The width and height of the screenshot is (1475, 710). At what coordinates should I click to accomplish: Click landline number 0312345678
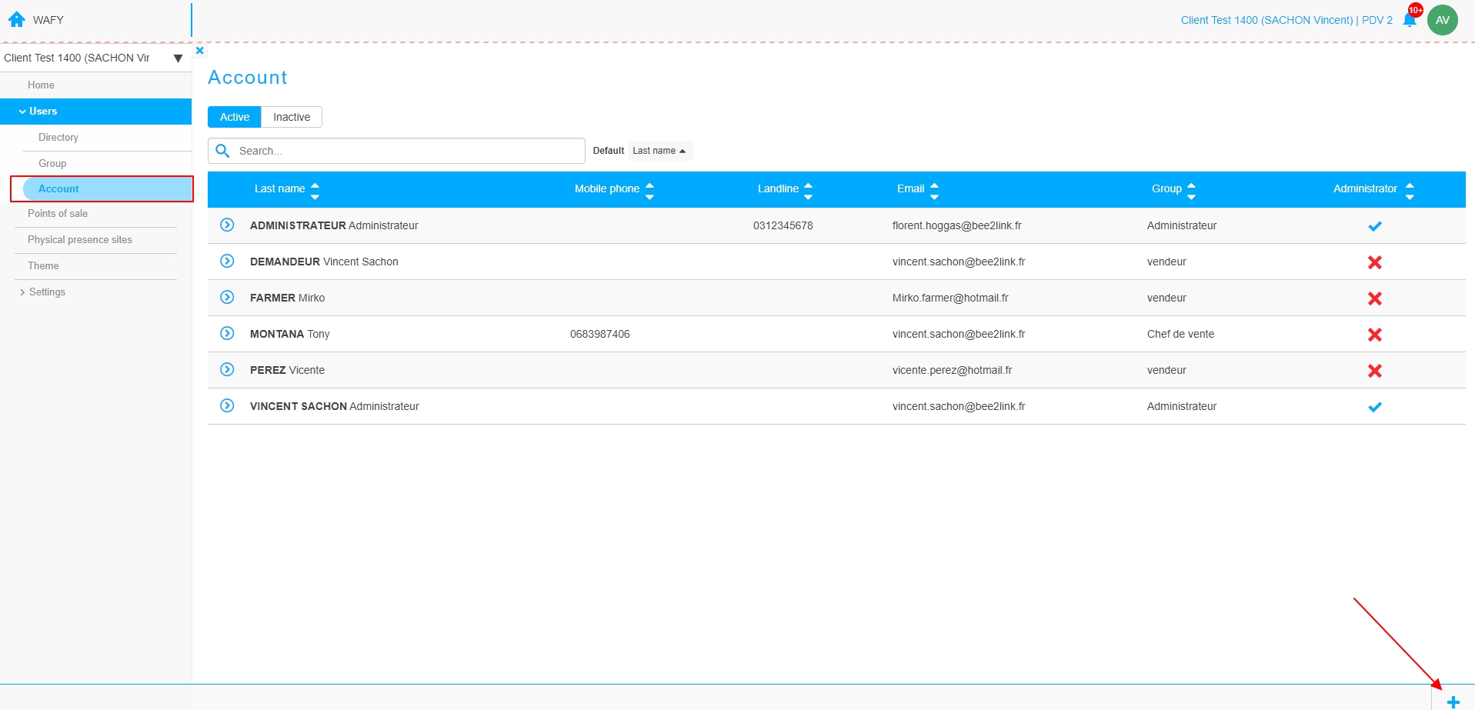point(783,225)
